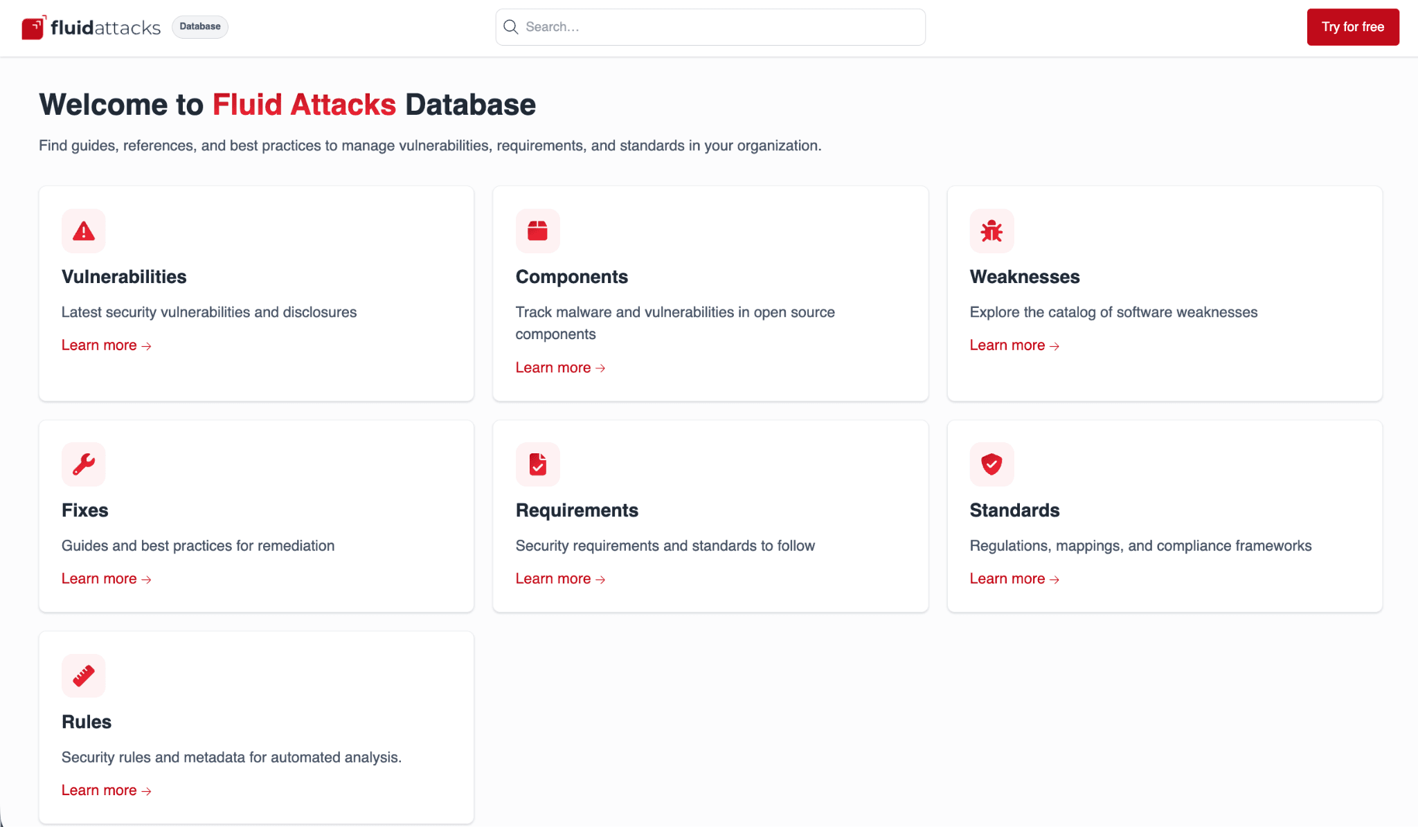
Task: Click the Fluid Attacks logo
Action: [91, 27]
